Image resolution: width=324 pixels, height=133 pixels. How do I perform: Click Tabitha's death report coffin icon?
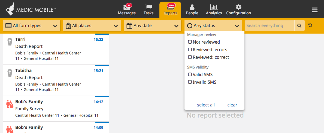(10, 73)
